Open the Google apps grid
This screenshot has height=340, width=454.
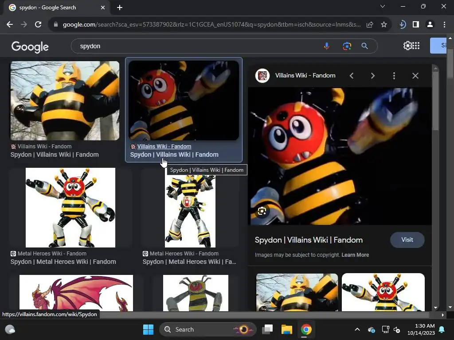(x=416, y=46)
